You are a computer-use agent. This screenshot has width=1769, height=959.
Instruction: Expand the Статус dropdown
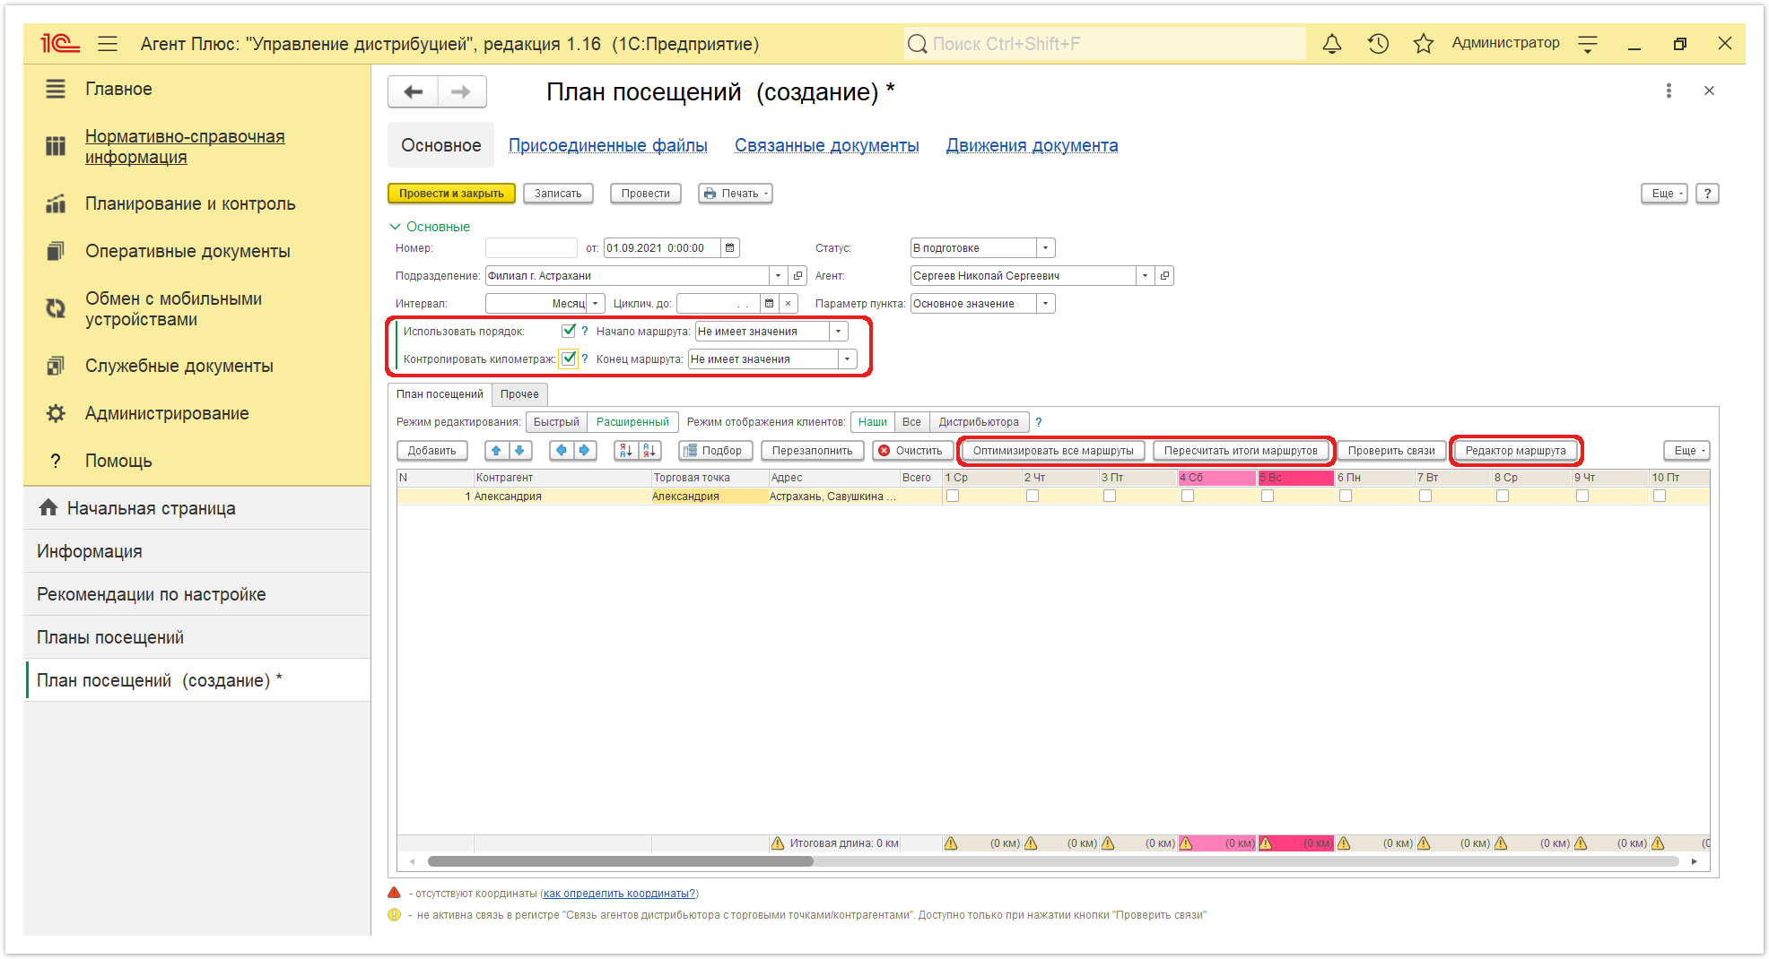click(1045, 248)
